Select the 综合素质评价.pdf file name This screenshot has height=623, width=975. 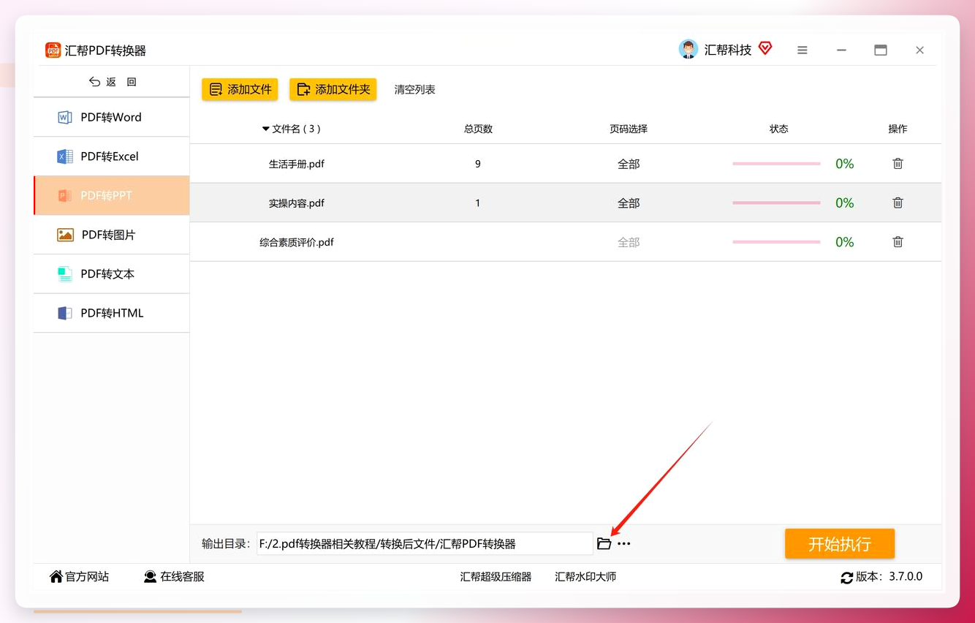click(297, 241)
